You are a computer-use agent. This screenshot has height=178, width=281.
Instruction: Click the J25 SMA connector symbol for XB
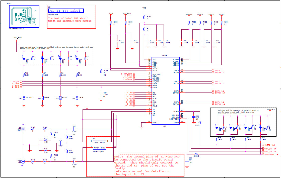(23, 161)
